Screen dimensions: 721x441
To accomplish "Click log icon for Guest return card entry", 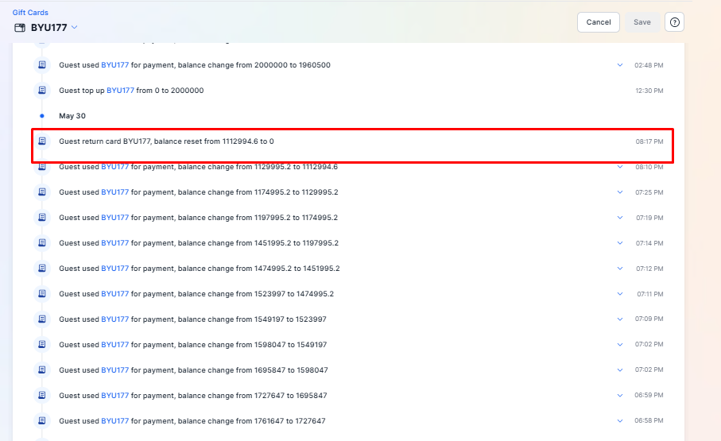I will pos(42,141).
